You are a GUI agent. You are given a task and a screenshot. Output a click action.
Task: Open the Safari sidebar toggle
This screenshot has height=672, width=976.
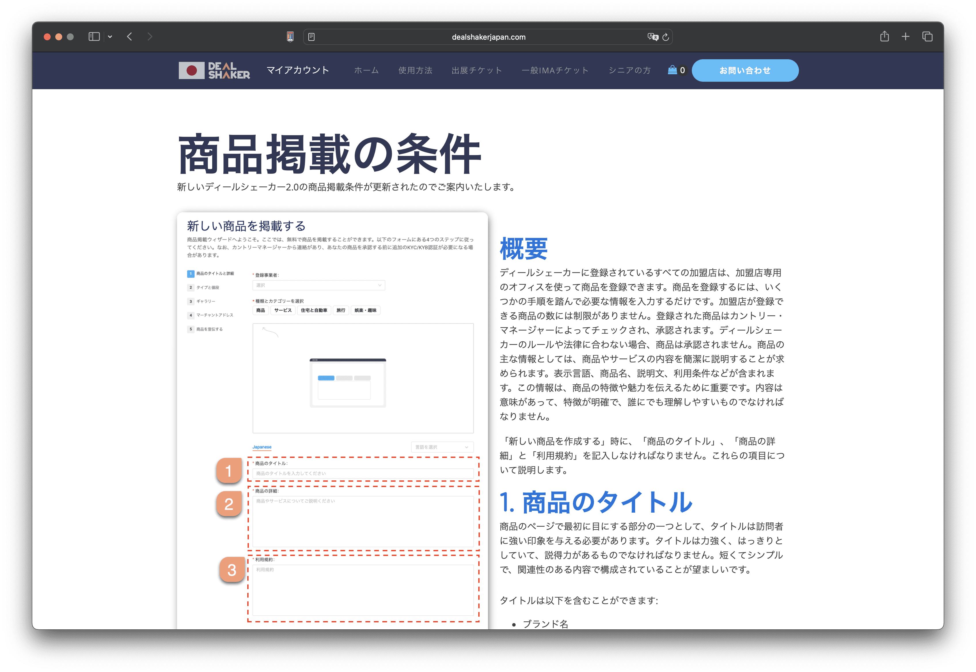tap(94, 37)
